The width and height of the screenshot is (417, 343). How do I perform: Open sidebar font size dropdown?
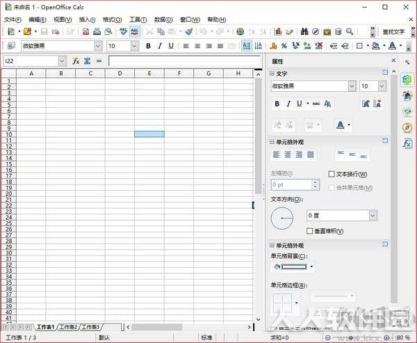(382, 86)
